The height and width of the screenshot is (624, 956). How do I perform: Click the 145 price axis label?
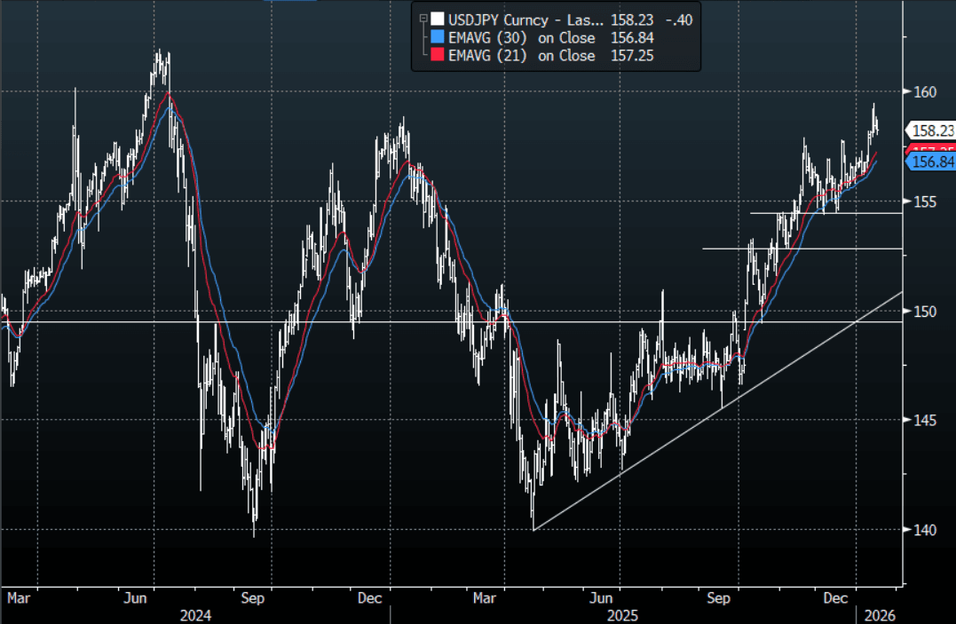[926, 420]
